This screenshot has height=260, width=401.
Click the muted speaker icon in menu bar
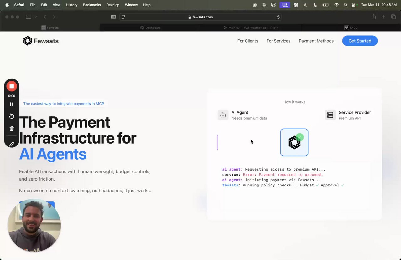[x=305, y=5]
